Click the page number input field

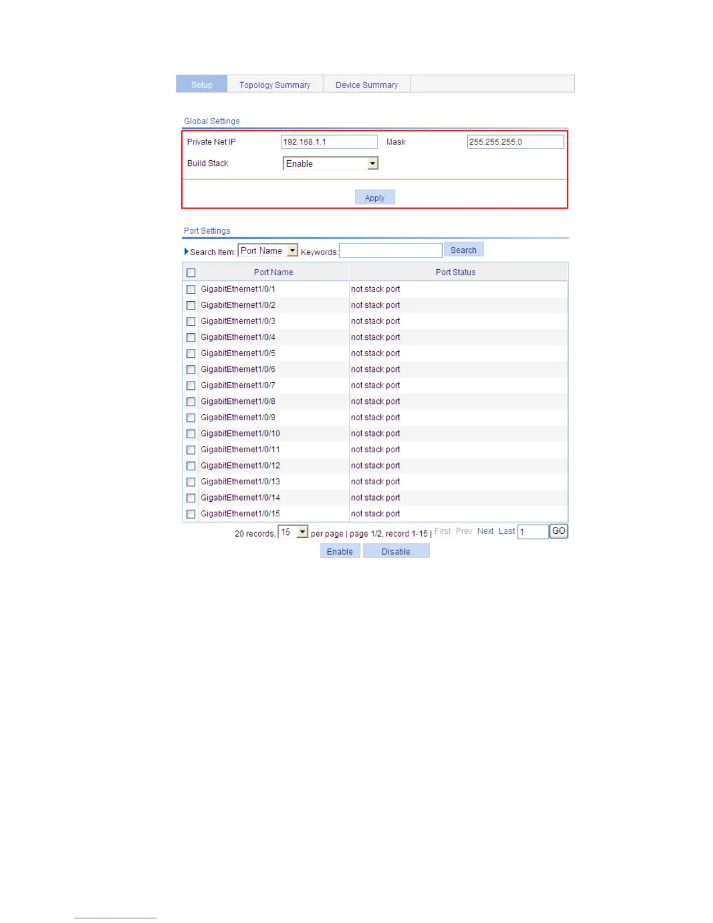click(x=533, y=531)
